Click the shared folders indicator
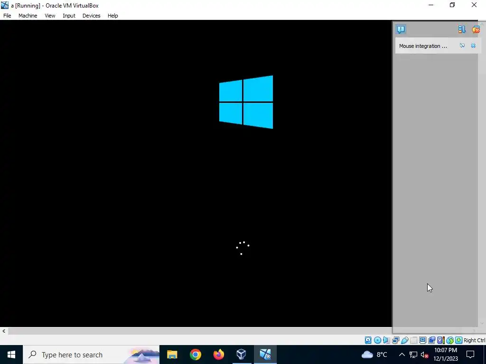Viewport: 486px width, 364px height. (x=413, y=340)
